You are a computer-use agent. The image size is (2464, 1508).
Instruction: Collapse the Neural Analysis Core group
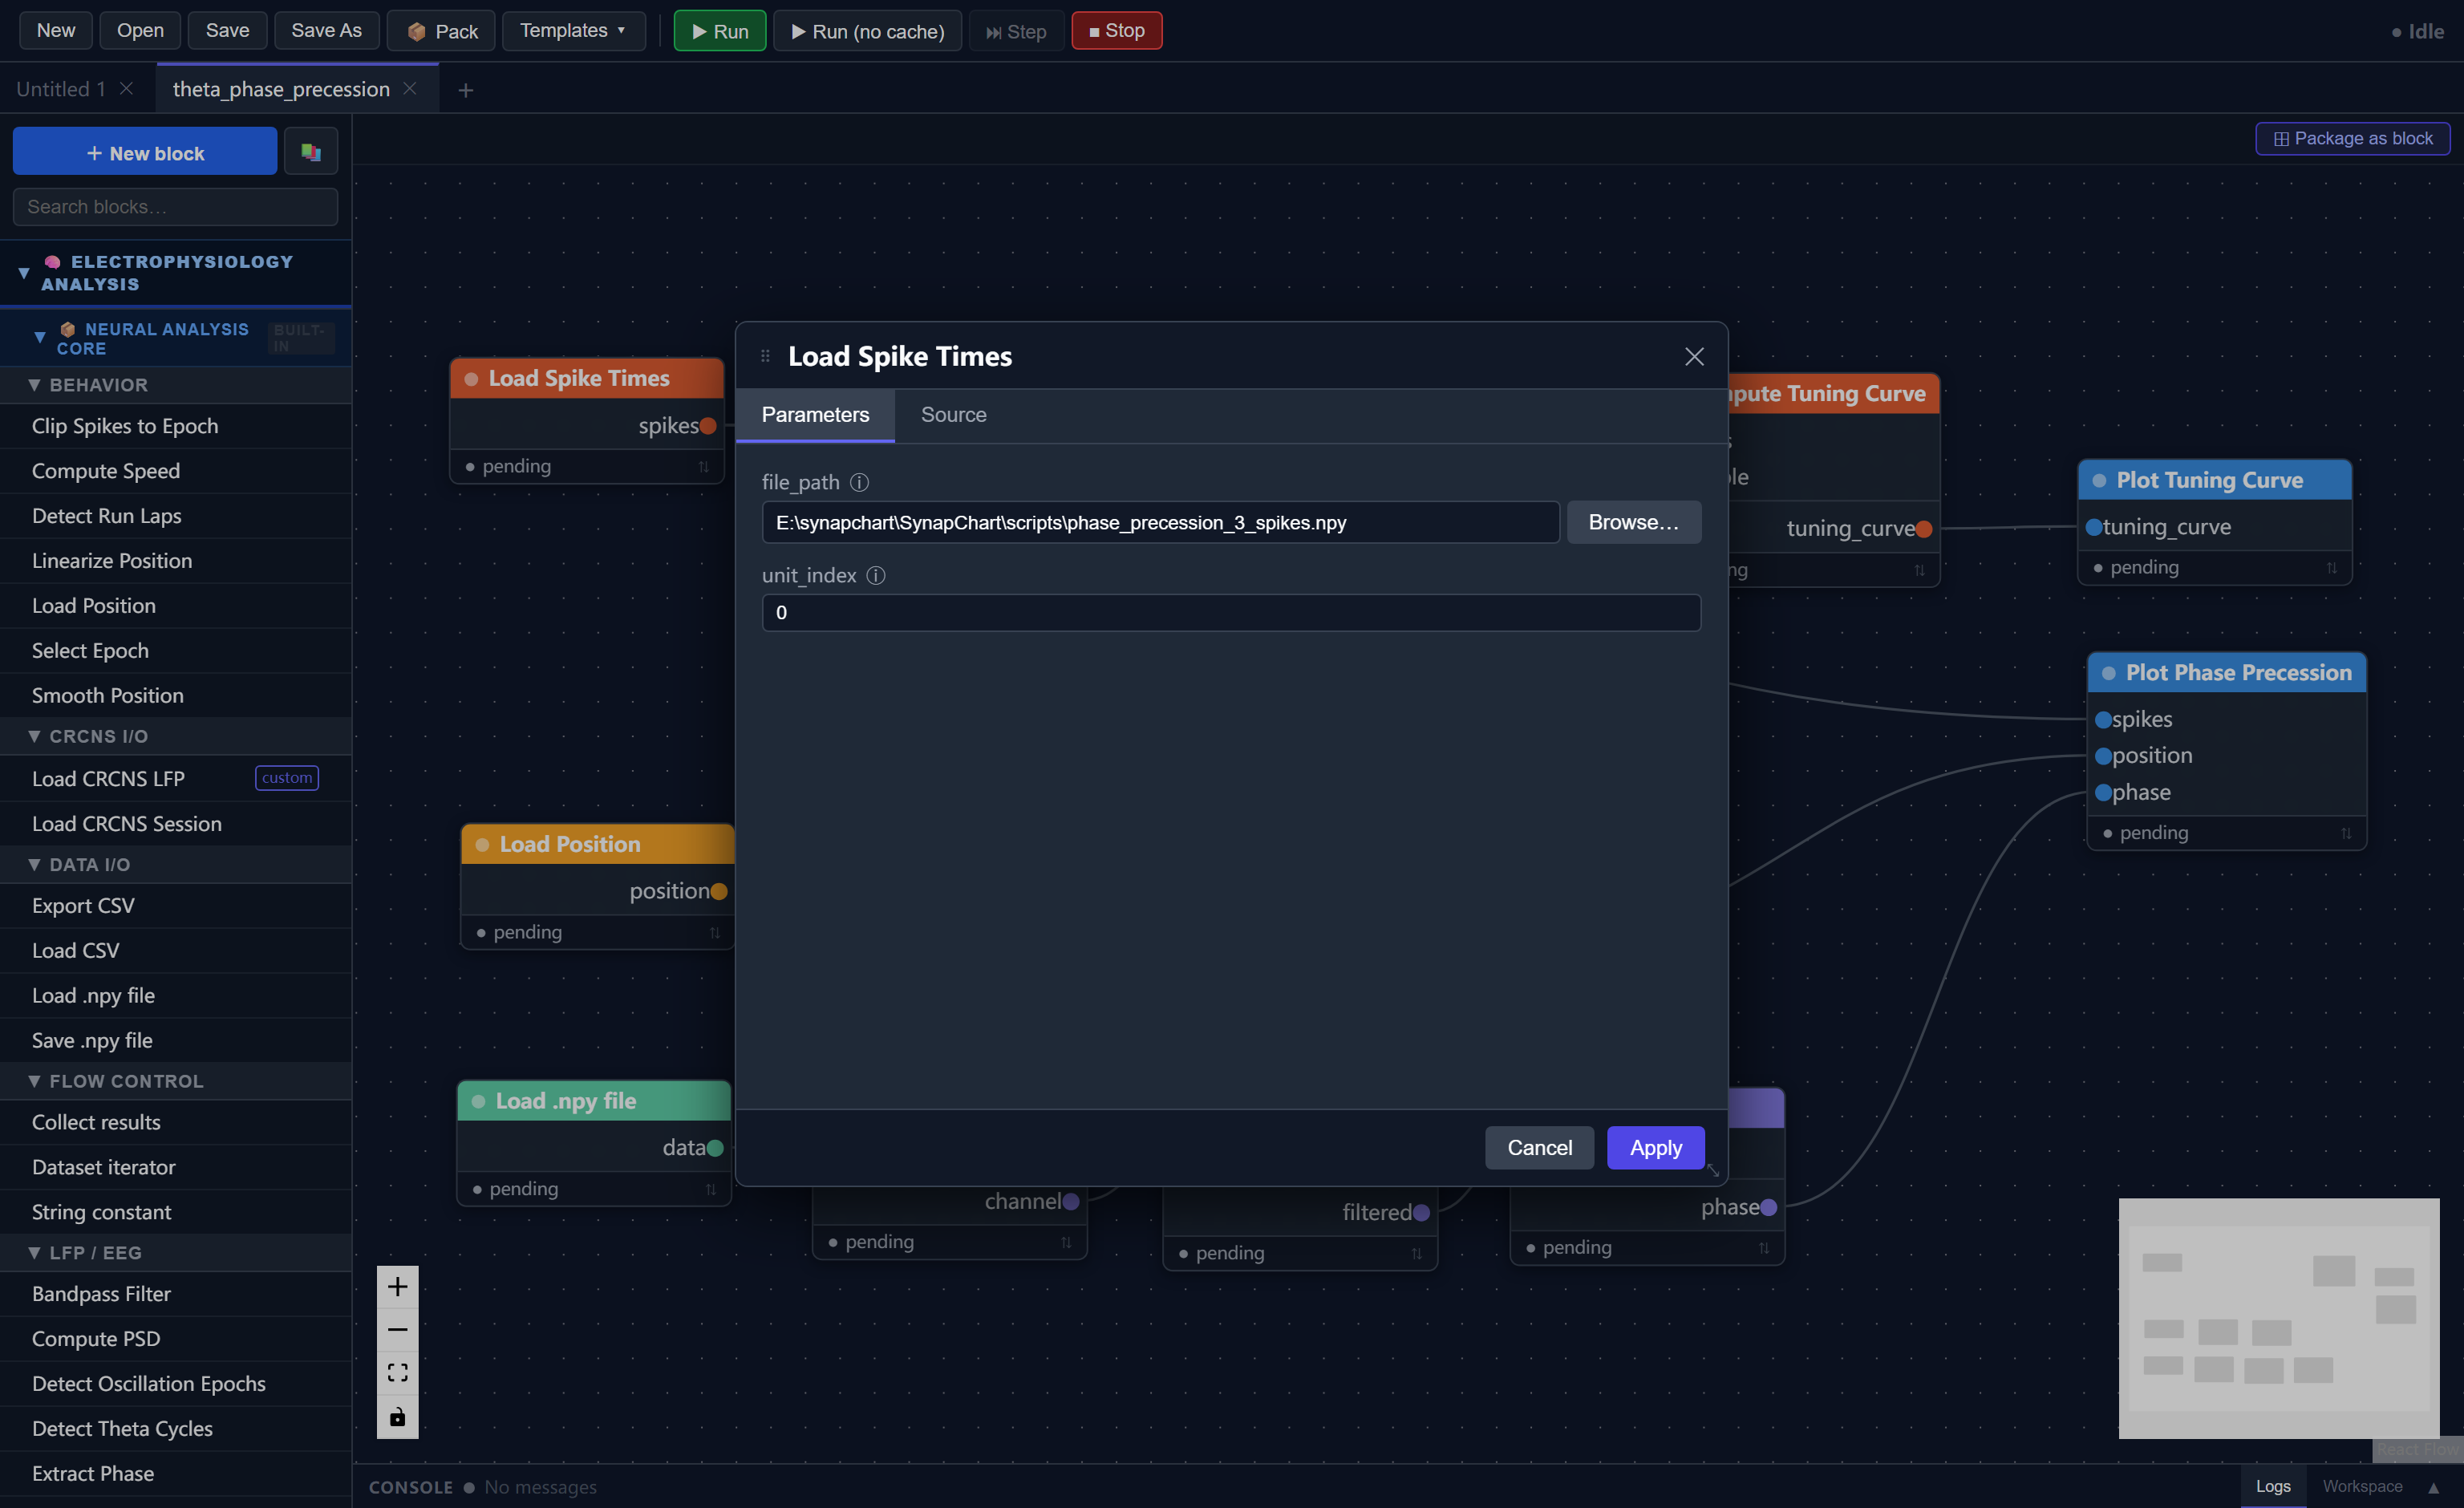(x=40, y=338)
